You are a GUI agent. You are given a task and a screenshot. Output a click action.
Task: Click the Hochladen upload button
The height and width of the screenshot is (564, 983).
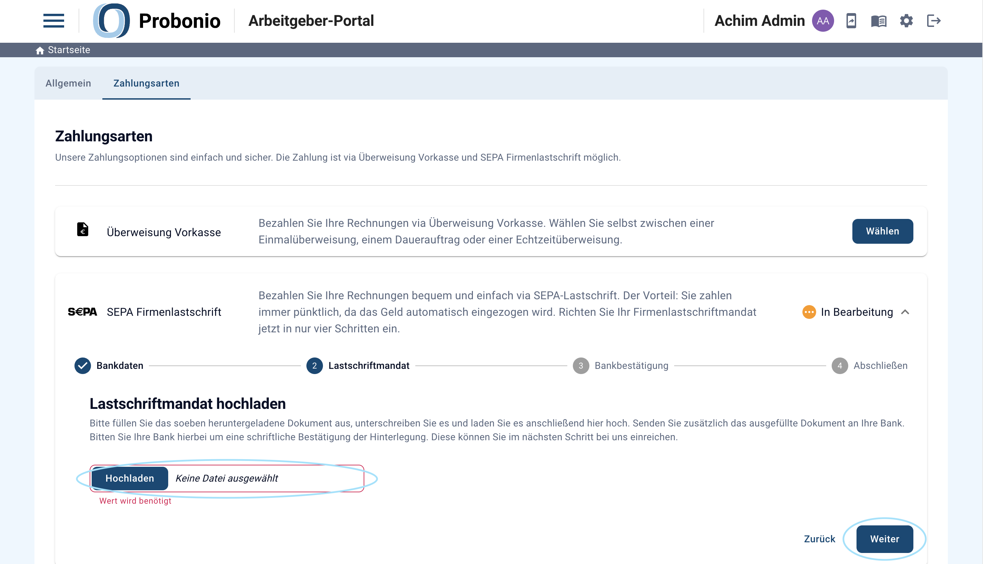point(130,479)
